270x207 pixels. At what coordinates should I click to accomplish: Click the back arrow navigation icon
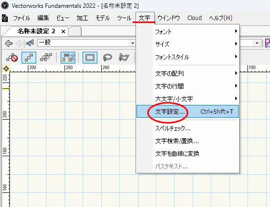pyautogui.click(x=9, y=43)
